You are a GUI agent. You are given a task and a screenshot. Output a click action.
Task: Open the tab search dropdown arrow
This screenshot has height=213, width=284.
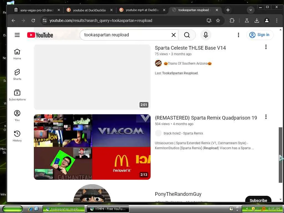click(x=251, y=10)
